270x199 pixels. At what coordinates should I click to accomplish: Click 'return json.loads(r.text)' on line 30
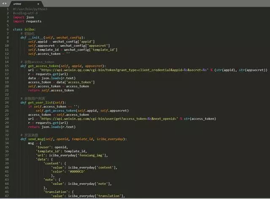pyautogui.click(x=52, y=127)
